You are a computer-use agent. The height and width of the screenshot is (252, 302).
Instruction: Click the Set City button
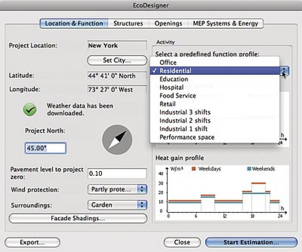[117, 60]
